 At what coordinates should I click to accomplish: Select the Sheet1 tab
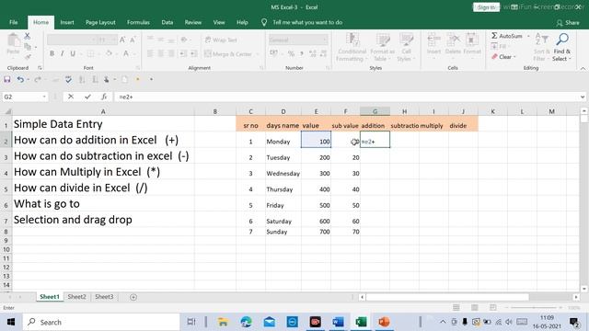[x=50, y=297]
